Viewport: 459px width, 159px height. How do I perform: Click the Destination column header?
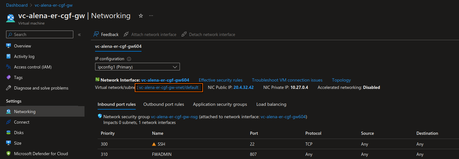click(427, 133)
